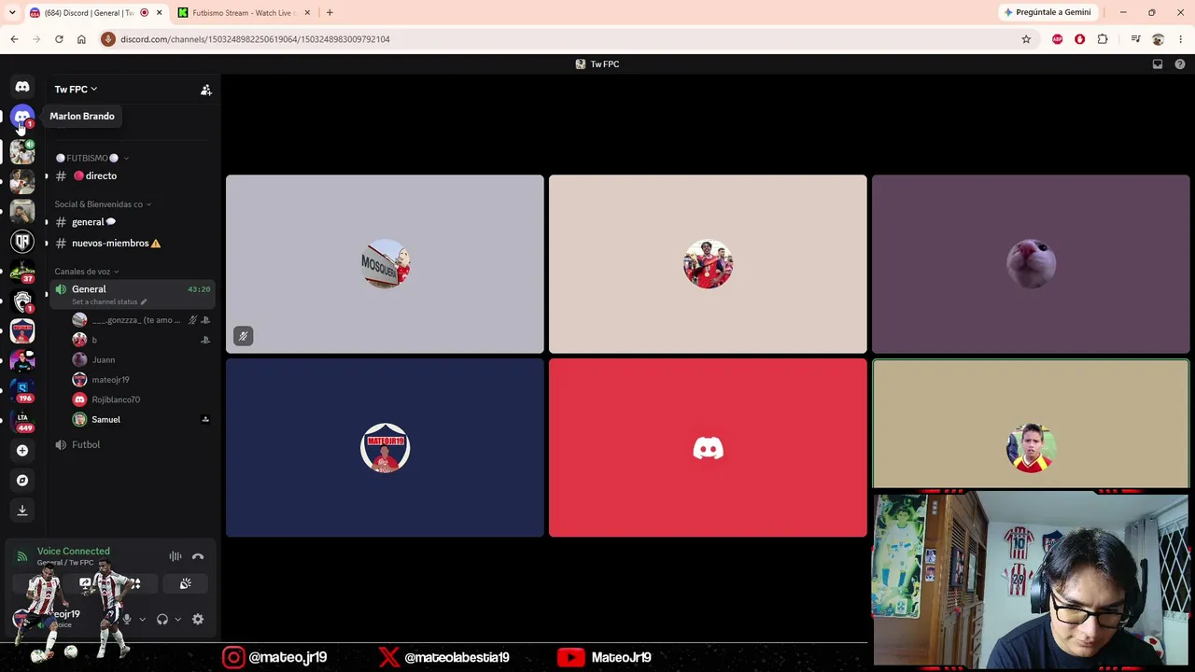Open the Chrome profile avatar
Viewport: 1195px width, 672px height.
coord(1158,39)
